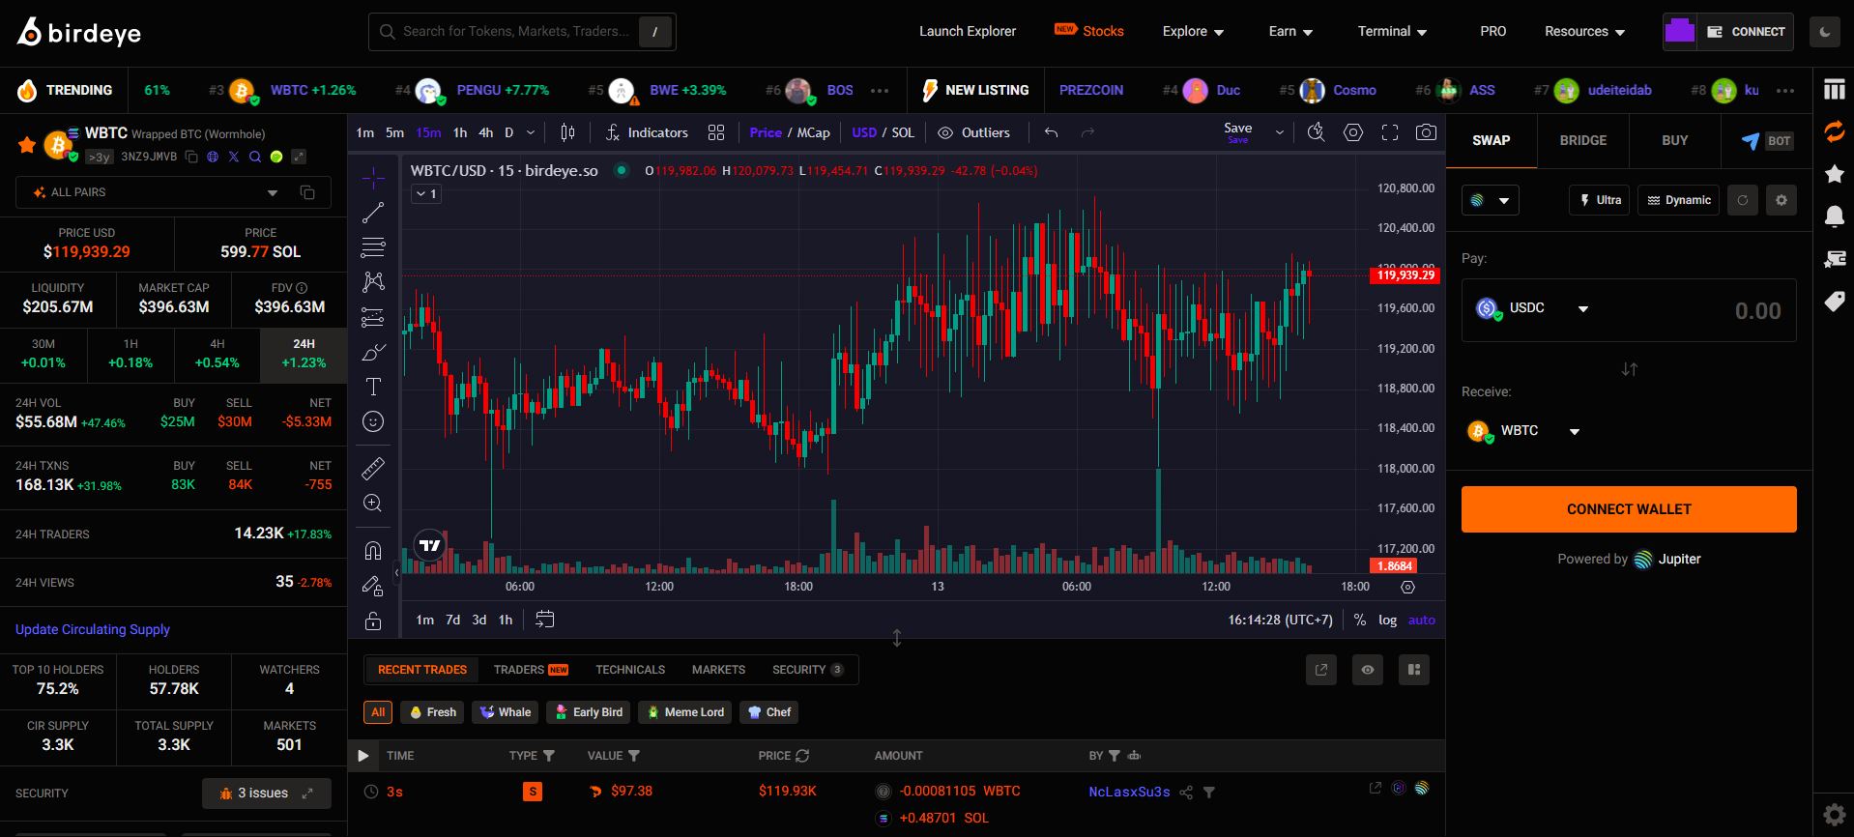Viewport: 1854px width, 837px height.
Task: Toggle dark mode moon button
Action: 1825,32
